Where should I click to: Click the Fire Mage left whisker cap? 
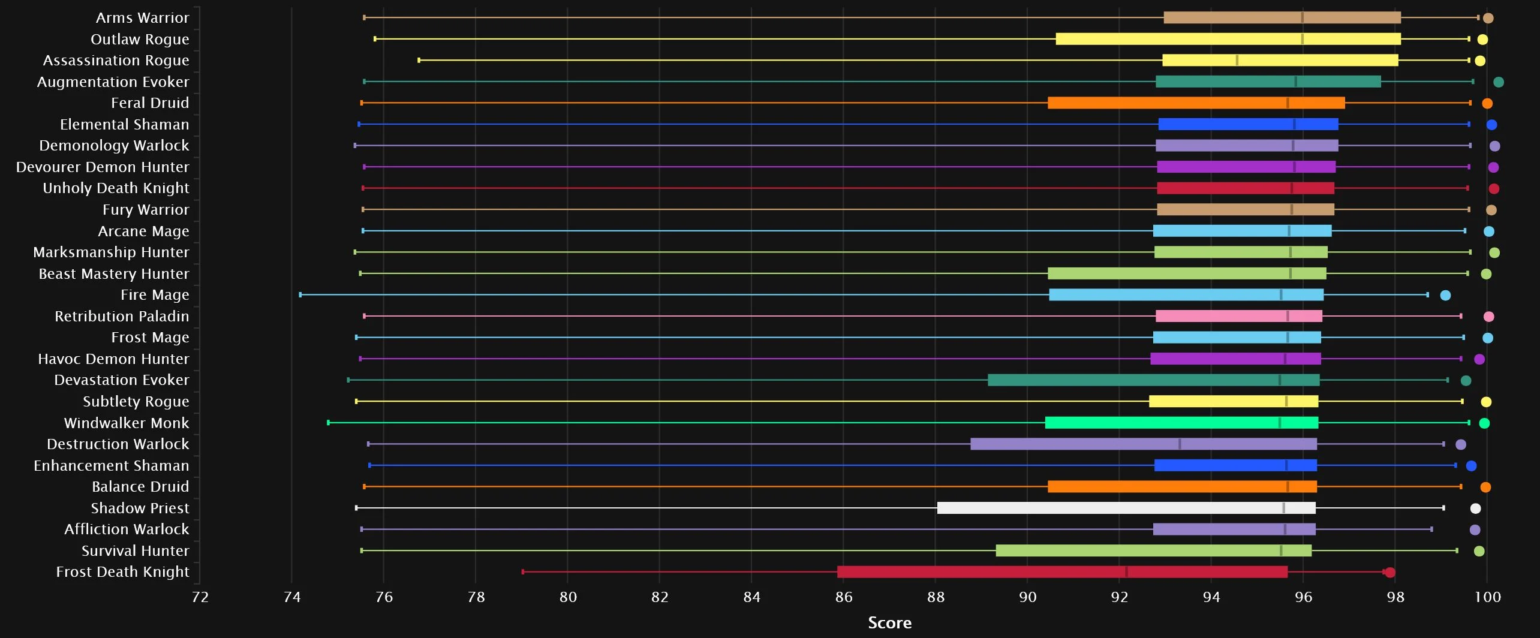click(x=300, y=295)
